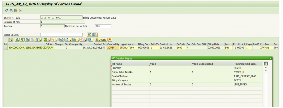Click the EPDCLNT100 cell
The height and width of the screenshot is (108, 283).
129,48
